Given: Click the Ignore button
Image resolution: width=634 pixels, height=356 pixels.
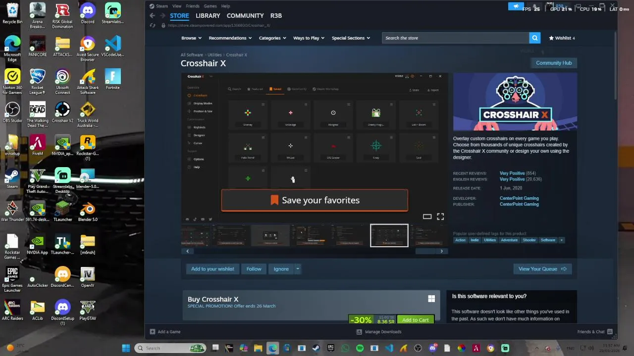Looking at the screenshot, I should pos(281,269).
